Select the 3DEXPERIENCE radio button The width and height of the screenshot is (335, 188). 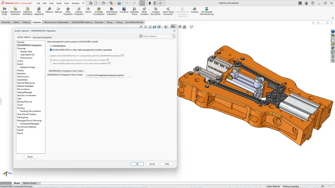(51, 46)
